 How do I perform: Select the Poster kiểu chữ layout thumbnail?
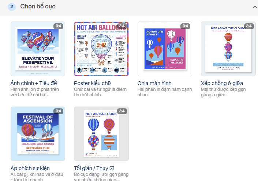click(101, 49)
